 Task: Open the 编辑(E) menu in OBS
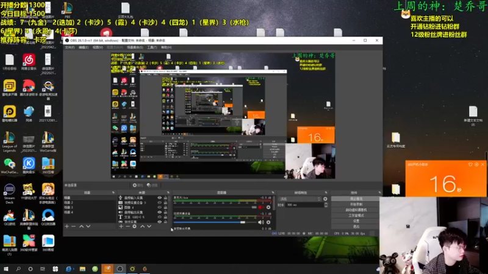(x=84, y=47)
